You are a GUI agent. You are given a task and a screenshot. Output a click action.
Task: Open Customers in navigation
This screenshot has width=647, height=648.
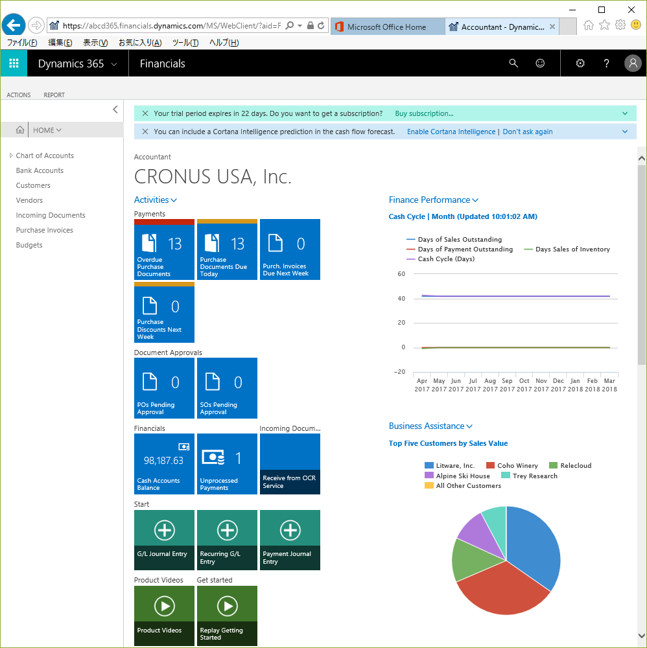[33, 185]
